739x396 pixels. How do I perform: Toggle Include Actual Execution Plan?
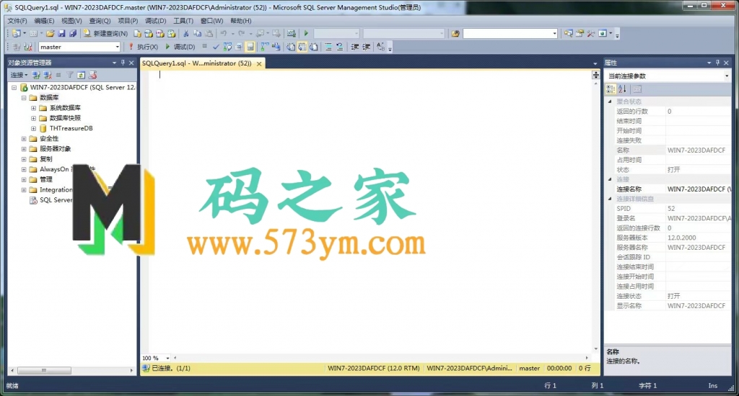pyautogui.click(x=264, y=47)
